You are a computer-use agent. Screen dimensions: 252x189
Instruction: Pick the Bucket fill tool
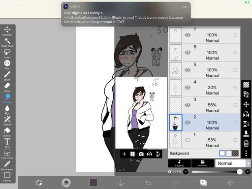pos(7,132)
